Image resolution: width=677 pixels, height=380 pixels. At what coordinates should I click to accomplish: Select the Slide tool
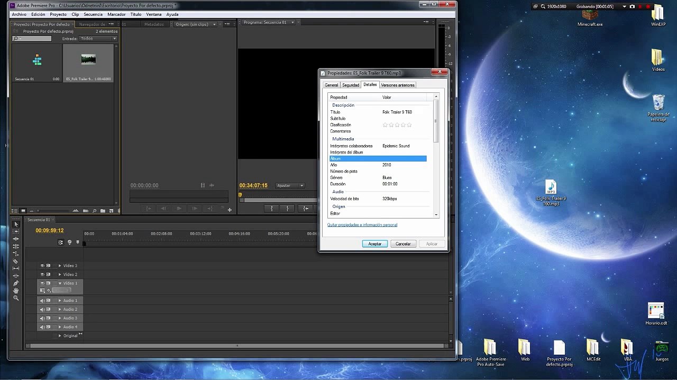pyautogui.click(x=16, y=275)
